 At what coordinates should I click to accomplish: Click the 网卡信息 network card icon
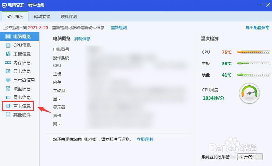[x=8, y=97]
